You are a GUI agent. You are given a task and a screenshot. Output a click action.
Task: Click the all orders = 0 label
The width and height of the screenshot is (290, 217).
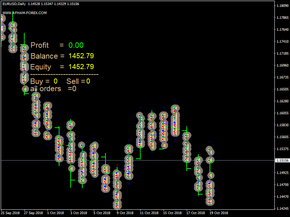pos(53,89)
